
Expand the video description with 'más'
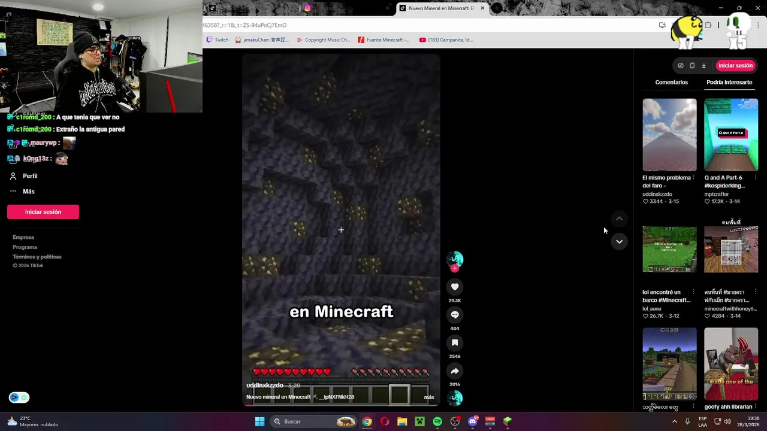429,397
